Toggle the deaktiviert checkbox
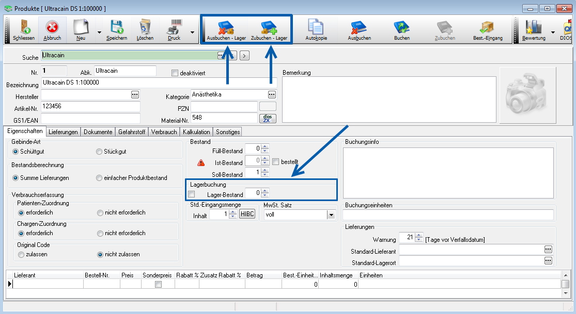576x314 pixels. click(x=175, y=73)
